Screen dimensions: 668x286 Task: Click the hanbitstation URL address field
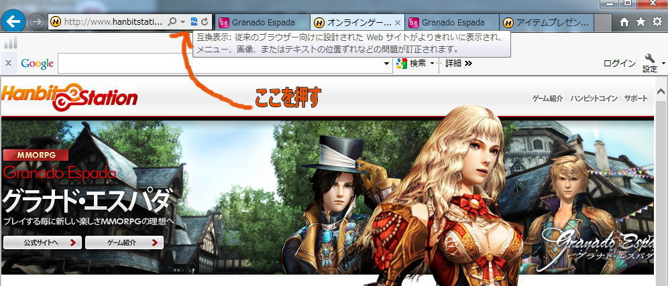(113, 21)
